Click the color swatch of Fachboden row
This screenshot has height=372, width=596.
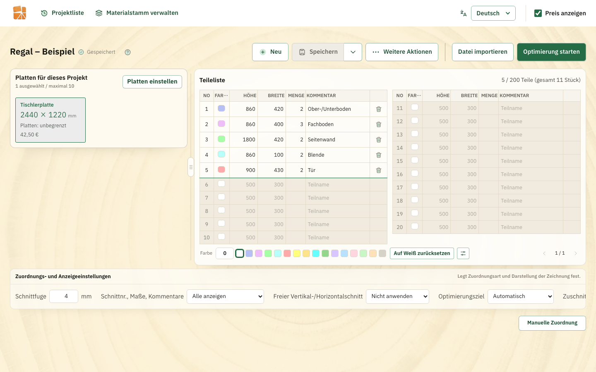[221, 124]
